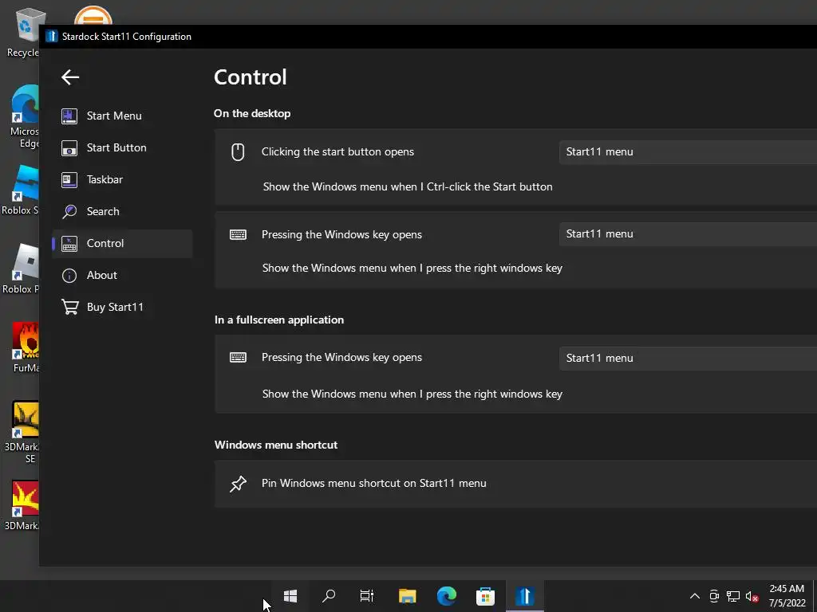
Task: Open the Start Menu settings page
Action: coord(122,116)
